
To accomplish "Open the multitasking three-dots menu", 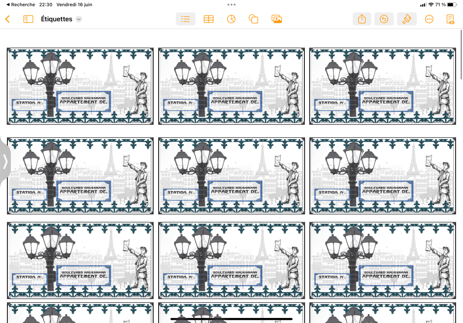I will (x=231, y=5).
